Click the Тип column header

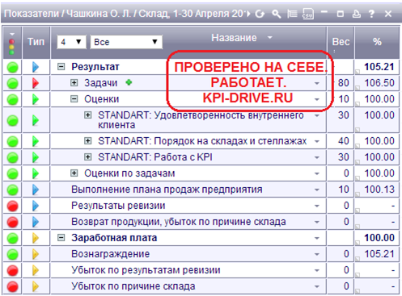pyautogui.click(x=36, y=42)
